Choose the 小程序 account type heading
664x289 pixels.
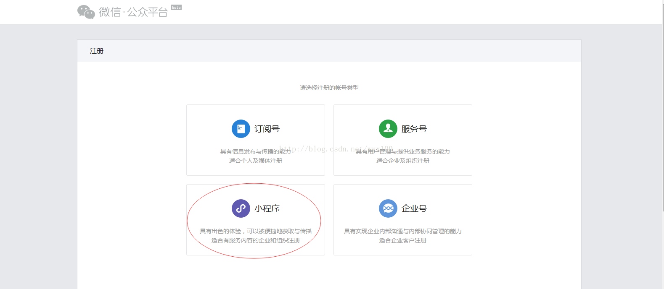(x=267, y=208)
